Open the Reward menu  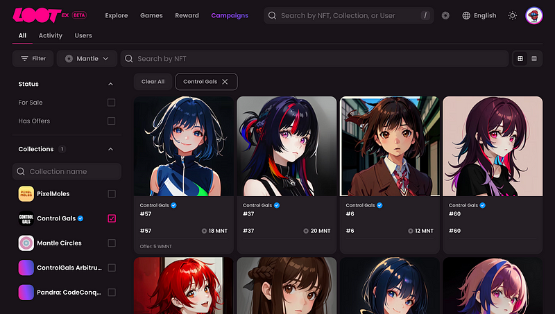(187, 15)
